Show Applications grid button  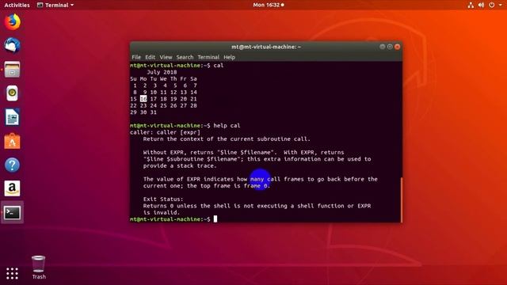[13, 273]
